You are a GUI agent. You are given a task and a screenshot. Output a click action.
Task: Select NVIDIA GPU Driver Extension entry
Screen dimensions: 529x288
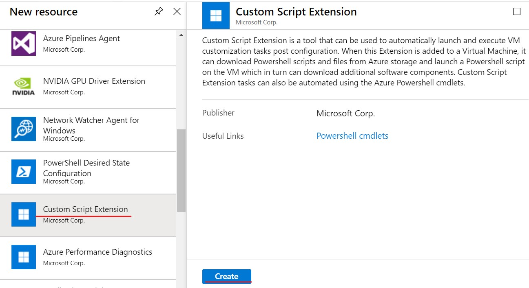pyautogui.click(x=88, y=87)
